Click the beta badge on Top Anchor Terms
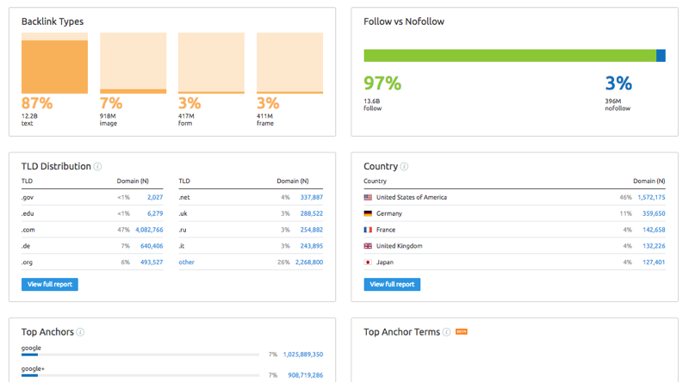 pos(461,331)
